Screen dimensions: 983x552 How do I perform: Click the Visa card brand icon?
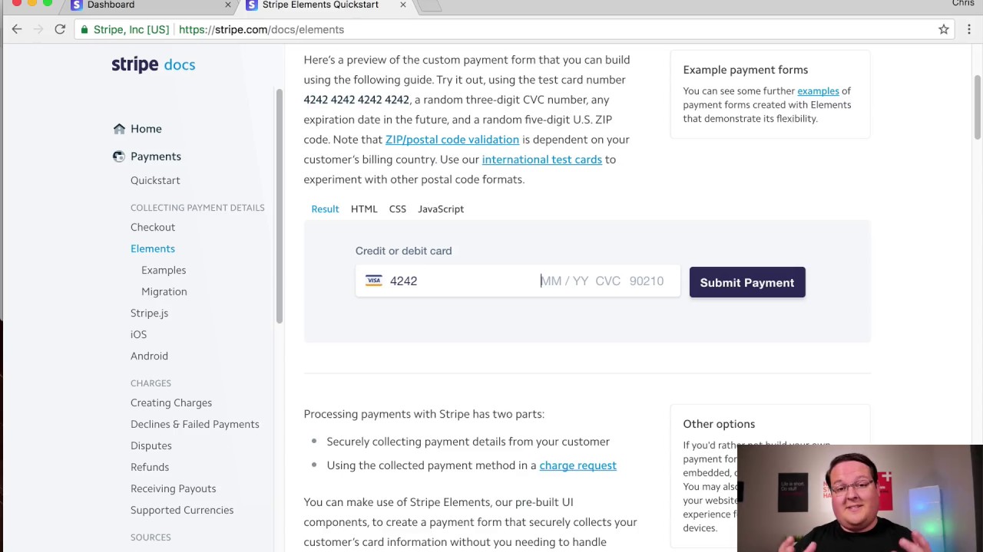tap(374, 281)
